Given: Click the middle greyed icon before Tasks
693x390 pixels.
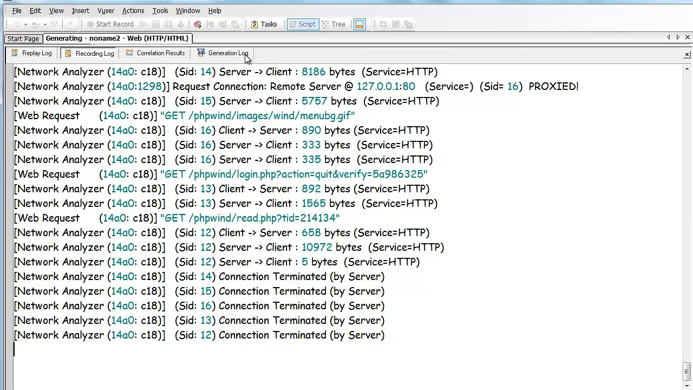Looking at the screenshot, I should (x=223, y=24).
